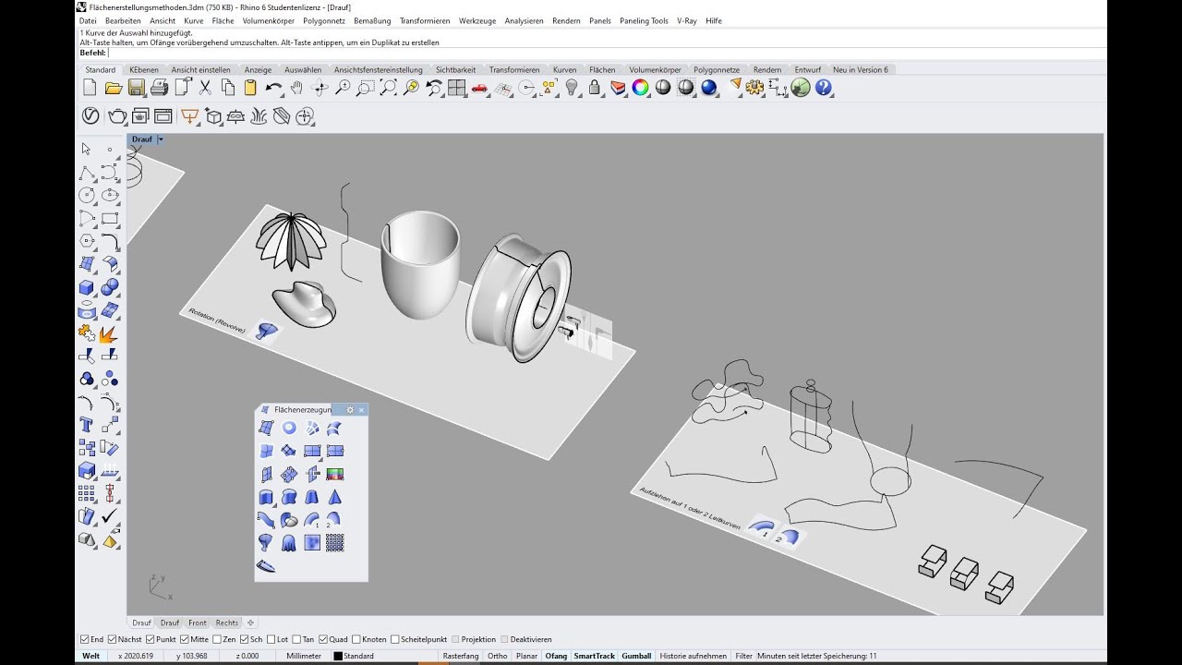
Task: Click the New file icon
Action: tap(90, 88)
